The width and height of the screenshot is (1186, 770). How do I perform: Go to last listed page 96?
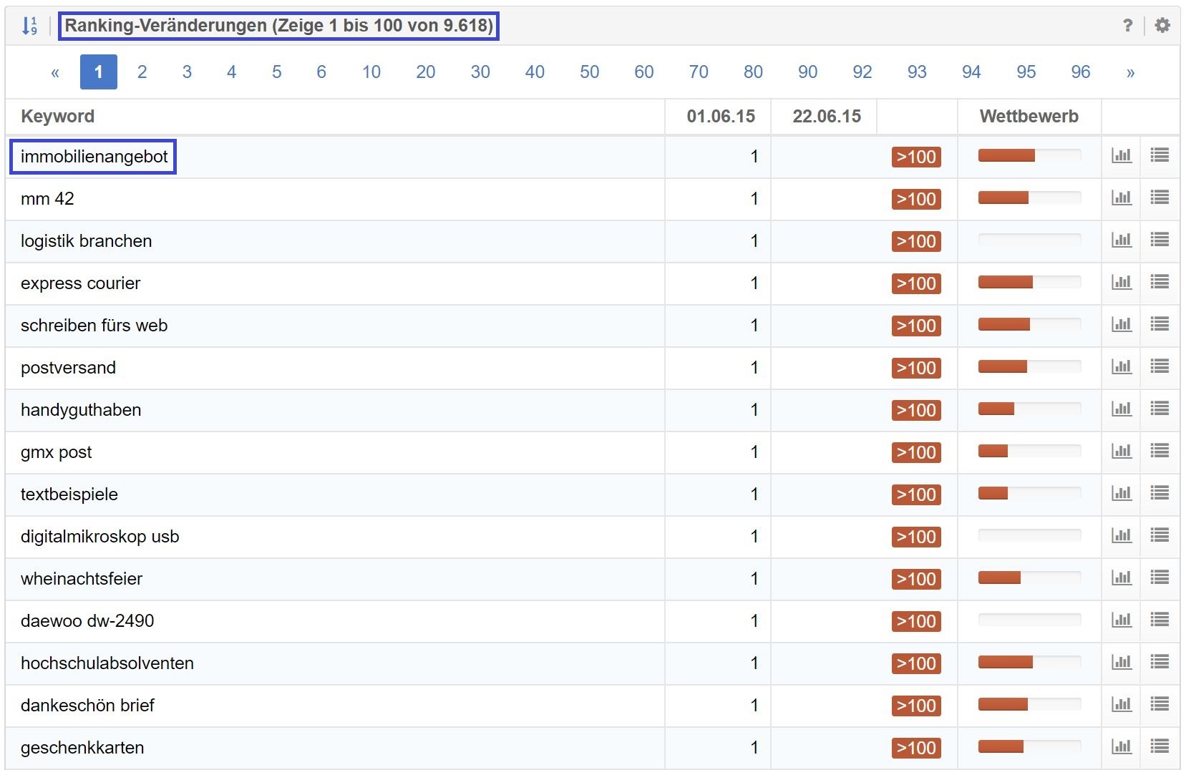[1080, 72]
